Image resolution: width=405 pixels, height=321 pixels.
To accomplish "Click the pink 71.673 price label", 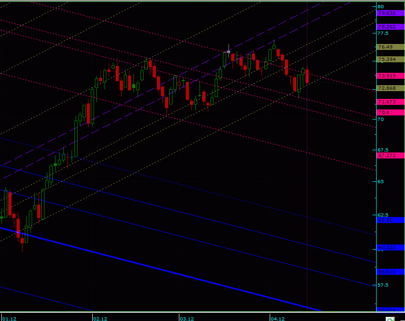I will [390, 102].
